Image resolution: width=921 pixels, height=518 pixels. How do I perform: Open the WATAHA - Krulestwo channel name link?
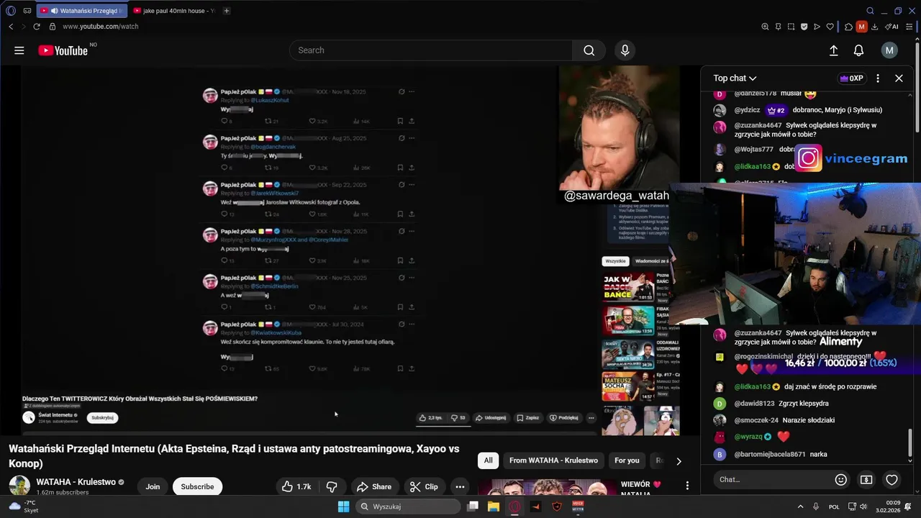coord(76,482)
